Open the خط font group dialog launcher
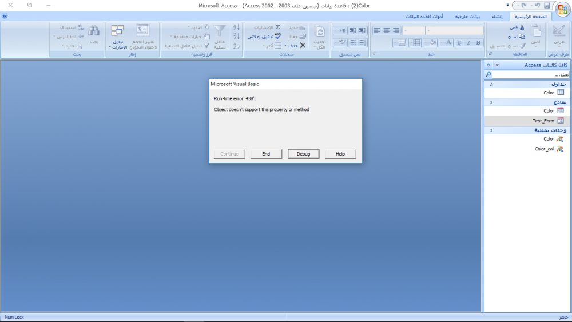The width and height of the screenshot is (572, 322). pyautogui.click(x=374, y=54)
